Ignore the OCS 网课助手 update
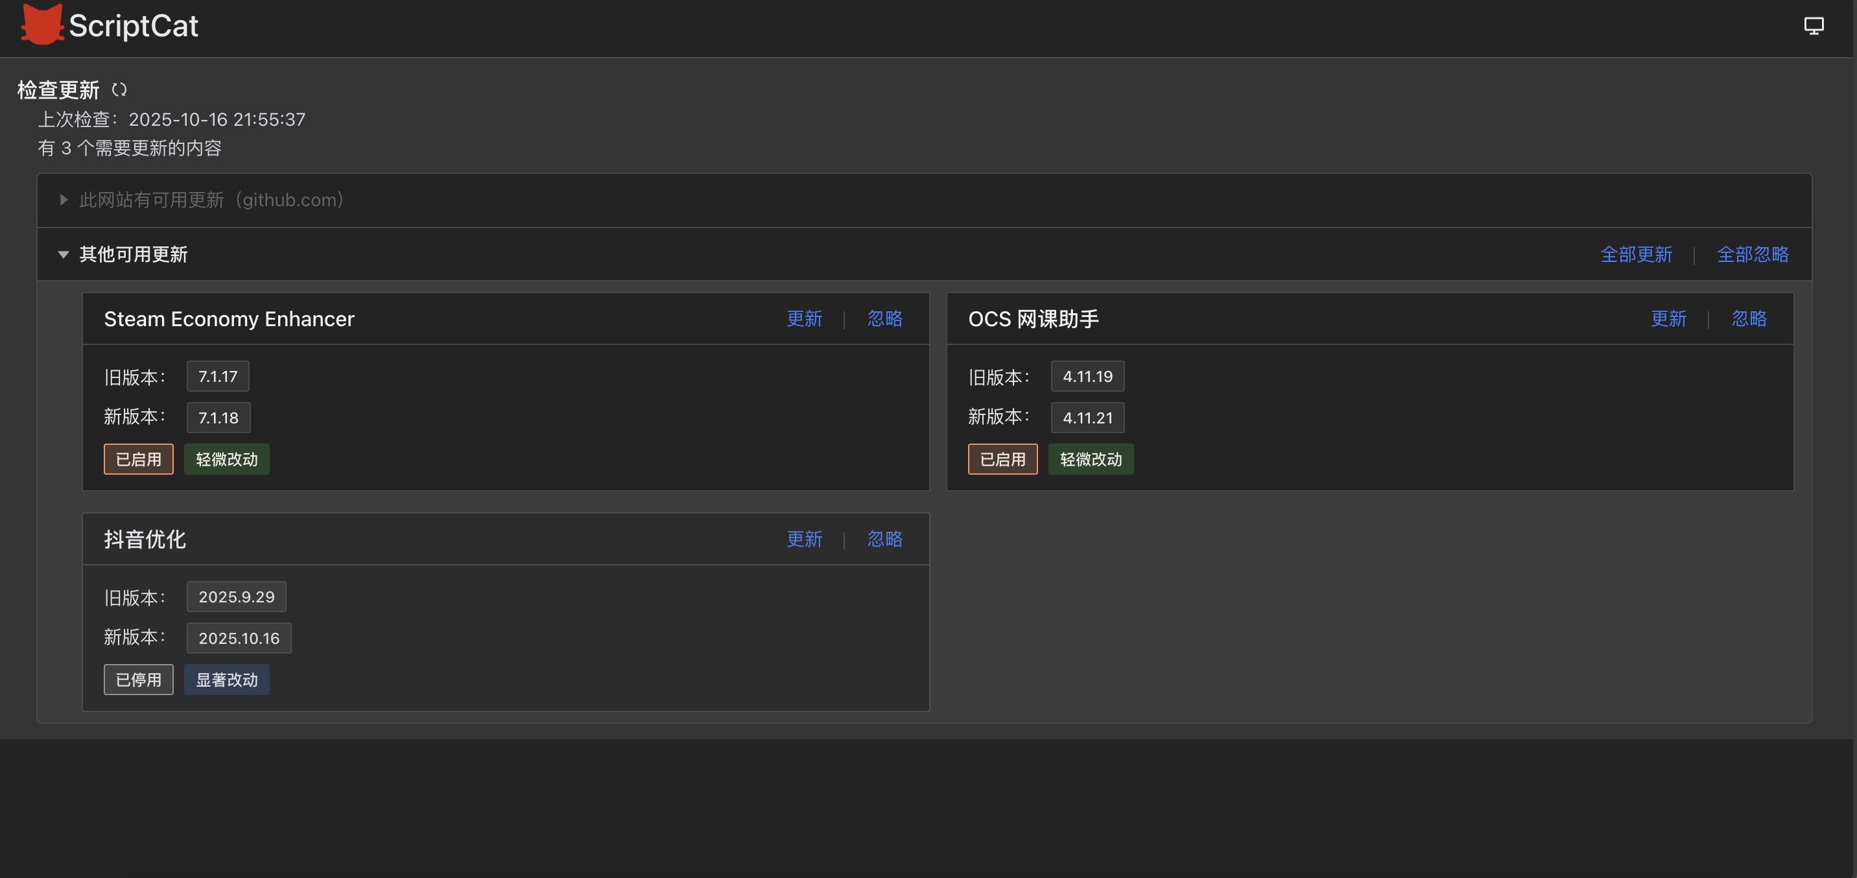The height and width of the screenshot is (878, 1857). (x=1749, y=318)
